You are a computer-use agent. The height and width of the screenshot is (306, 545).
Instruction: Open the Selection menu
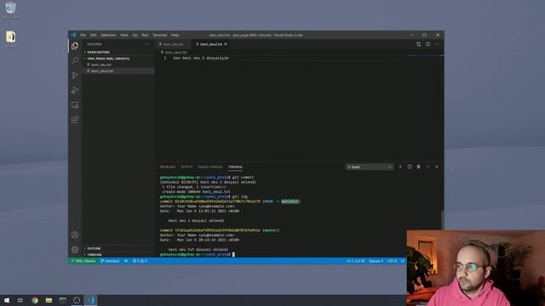tap(108, 35)
